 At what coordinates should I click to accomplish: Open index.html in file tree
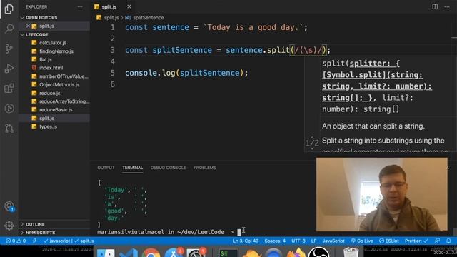[54, 68]
